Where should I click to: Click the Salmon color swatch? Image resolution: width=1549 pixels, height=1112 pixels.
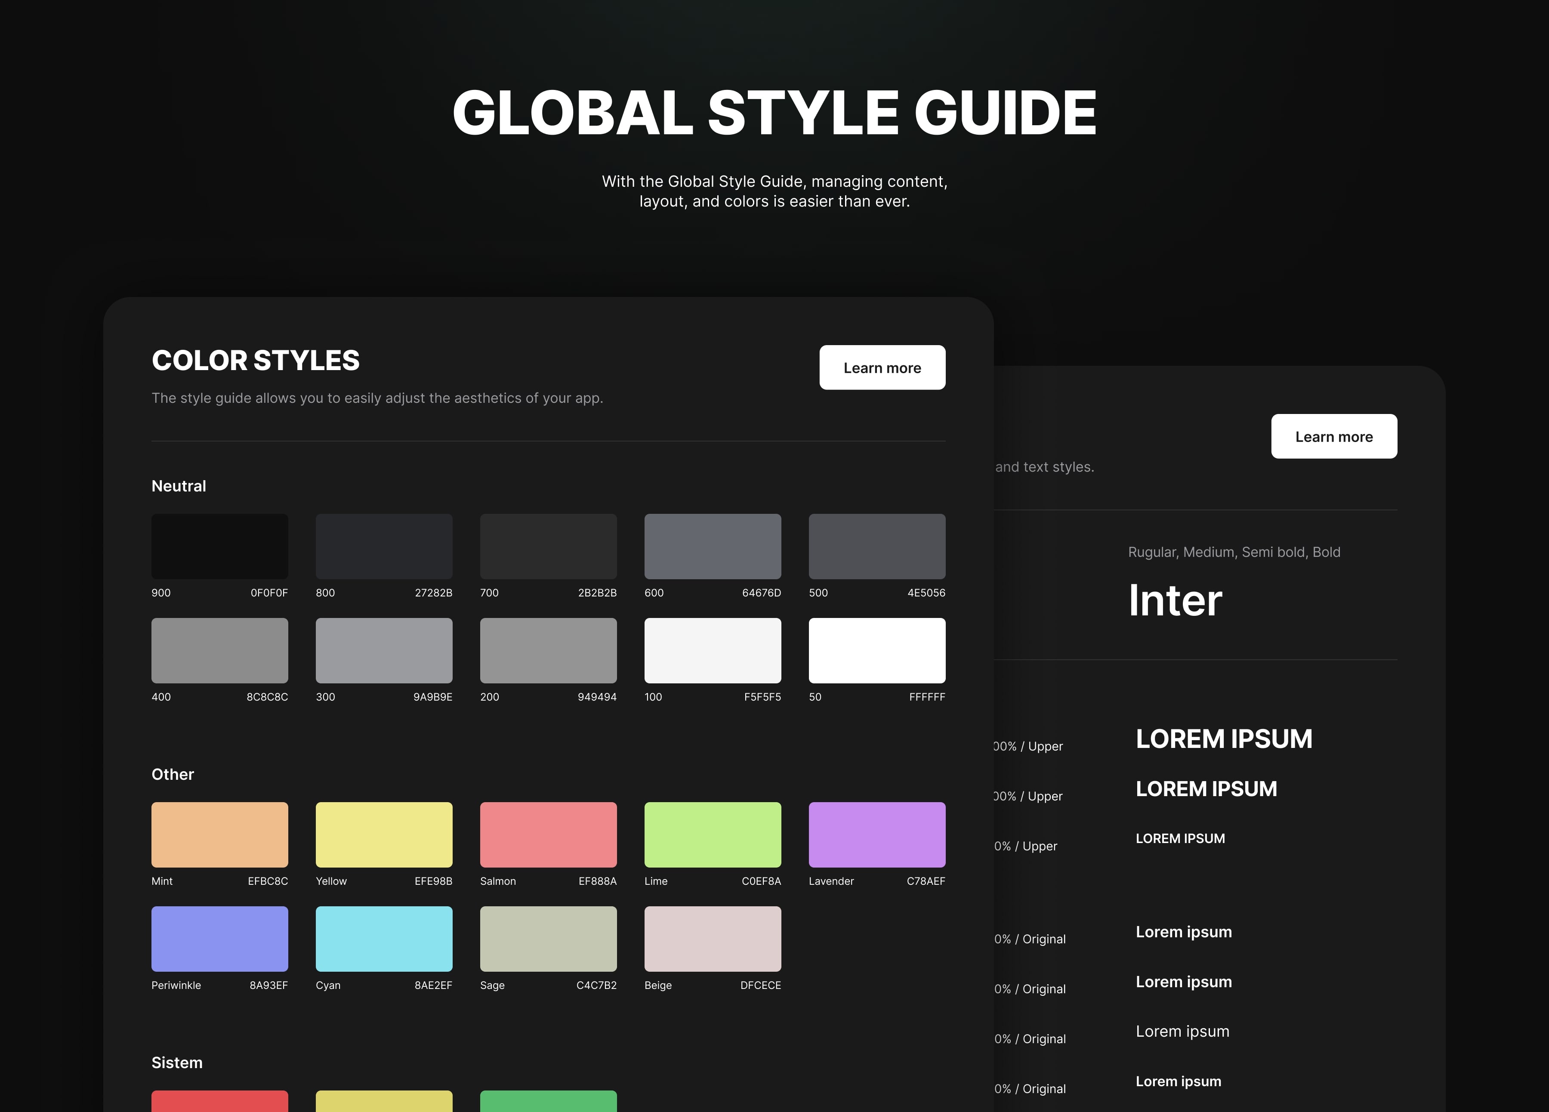[x=548, y=835]
